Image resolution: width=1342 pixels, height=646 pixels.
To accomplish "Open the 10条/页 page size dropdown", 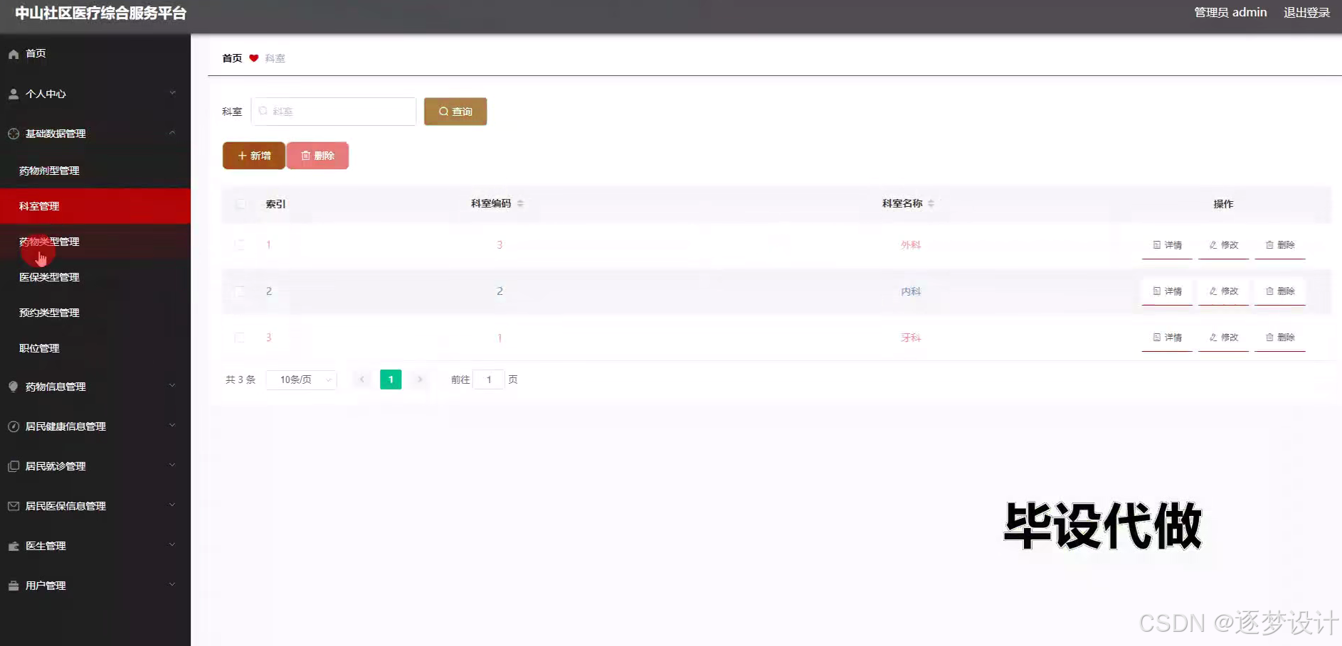I will point(301,379).
